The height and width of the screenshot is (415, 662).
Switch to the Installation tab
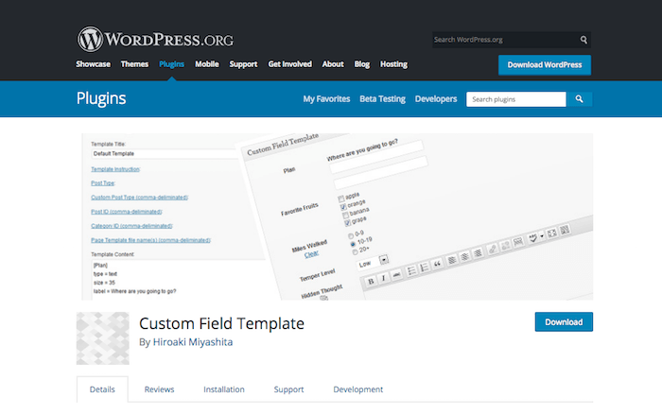pyautogui.click(x=224, y=389)
